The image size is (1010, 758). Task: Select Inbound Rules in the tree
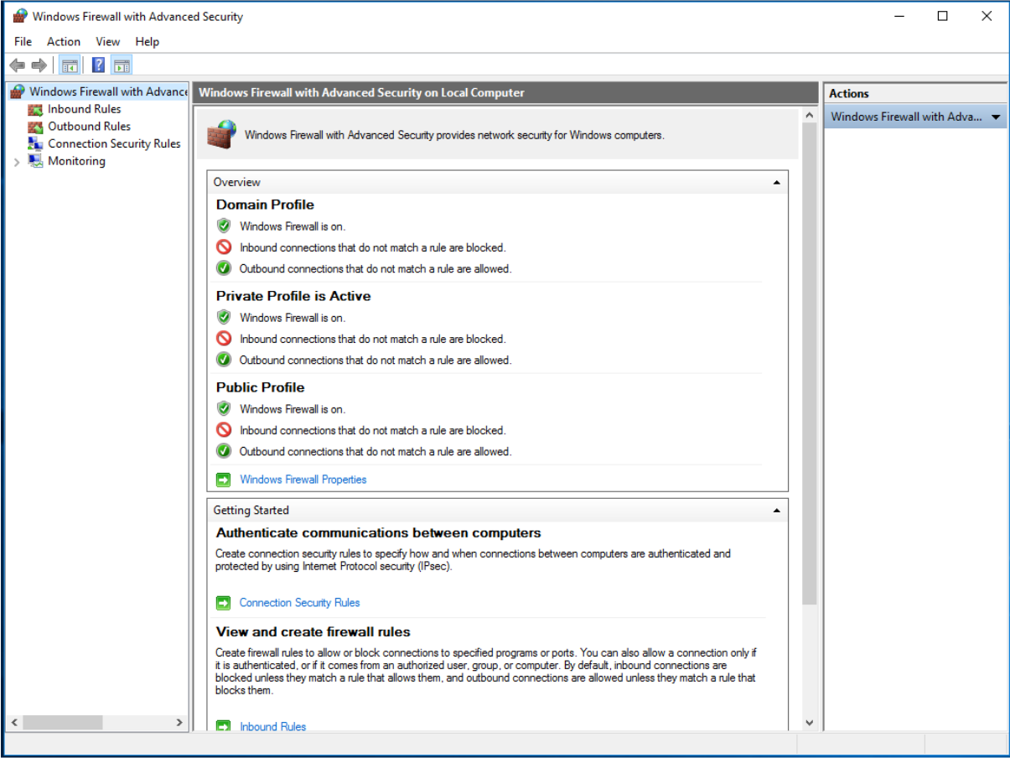[84, 109]
